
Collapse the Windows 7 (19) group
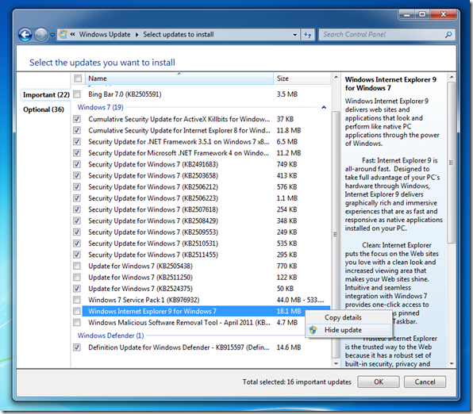[324, 107]
